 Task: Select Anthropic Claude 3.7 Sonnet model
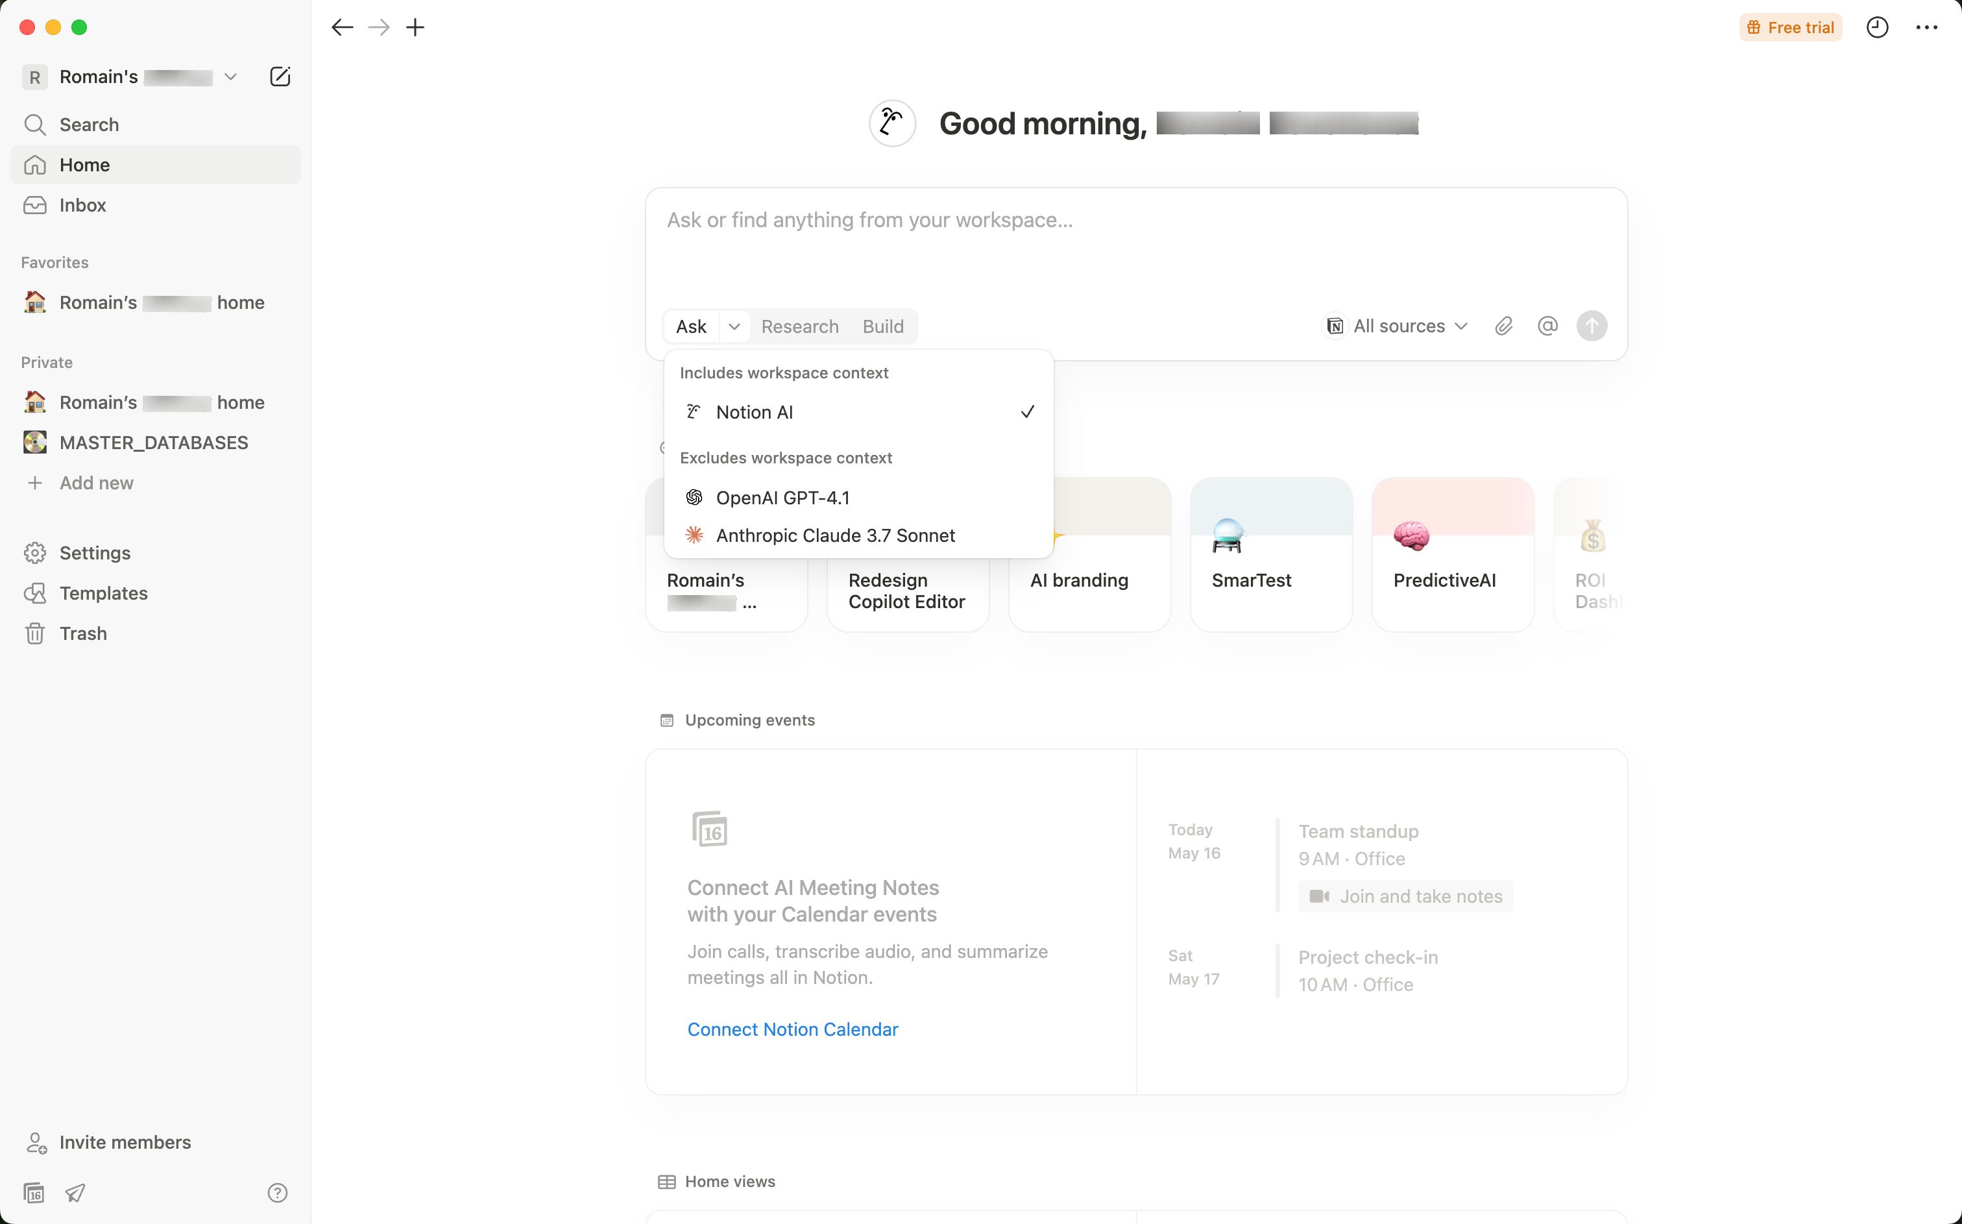(x=858, y=535)
